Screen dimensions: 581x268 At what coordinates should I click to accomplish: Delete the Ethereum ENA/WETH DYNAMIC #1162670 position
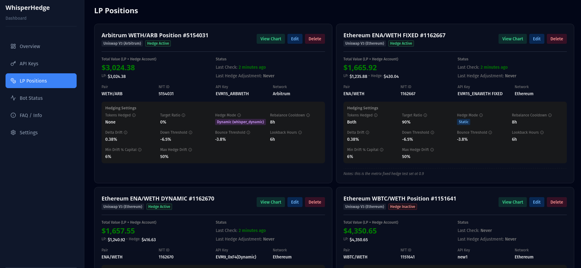point(315,202)
